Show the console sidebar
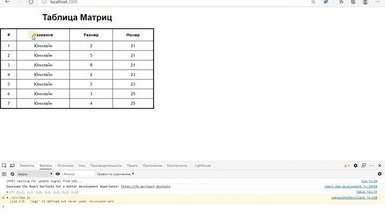This screenshot has width=385, height=216. [x=4, y=174]
